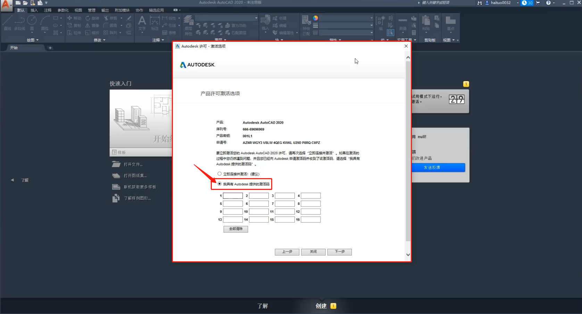
Task: Click the Back (上一步) button
Action: point(287,252)
